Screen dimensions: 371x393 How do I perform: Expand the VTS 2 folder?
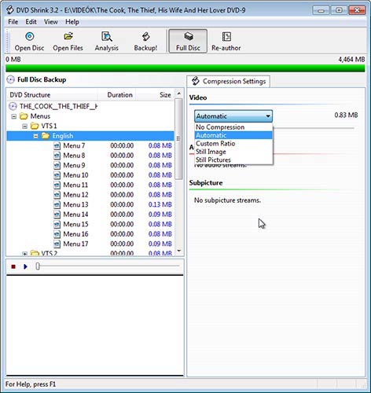[24, 253]
